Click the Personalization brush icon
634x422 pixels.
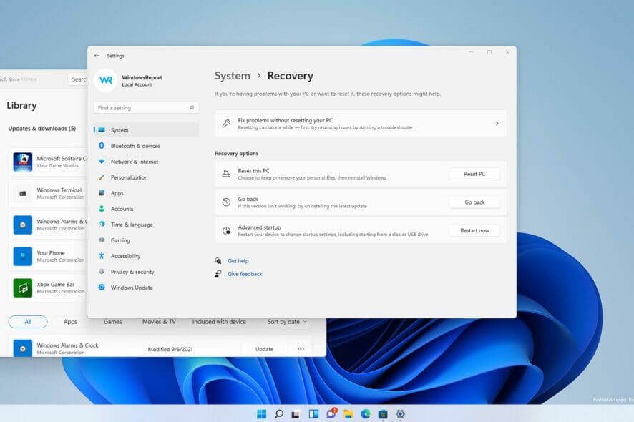coord(102,177)
